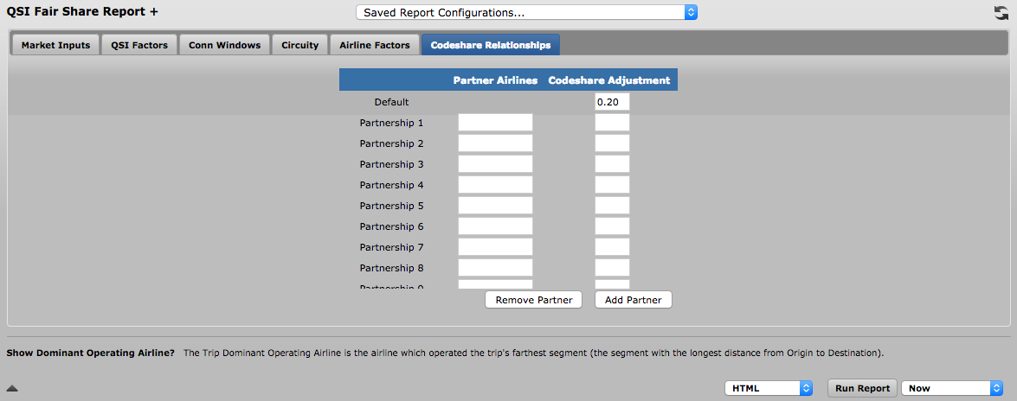Open the HTML output format dropdown
The width and height of the screenshot is (1017, 401).
coord(769,388)
